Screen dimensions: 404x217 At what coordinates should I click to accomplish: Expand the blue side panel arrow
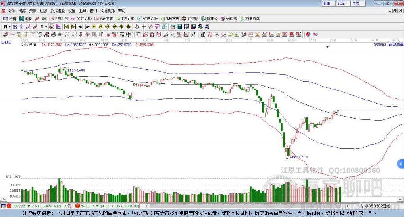point(401,164)
